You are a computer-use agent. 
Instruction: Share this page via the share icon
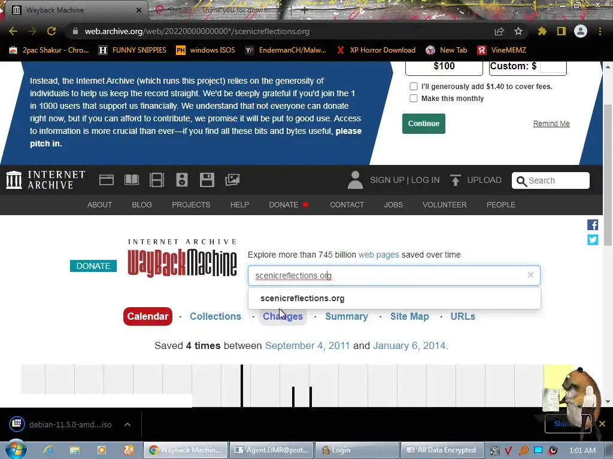(499, 31)
